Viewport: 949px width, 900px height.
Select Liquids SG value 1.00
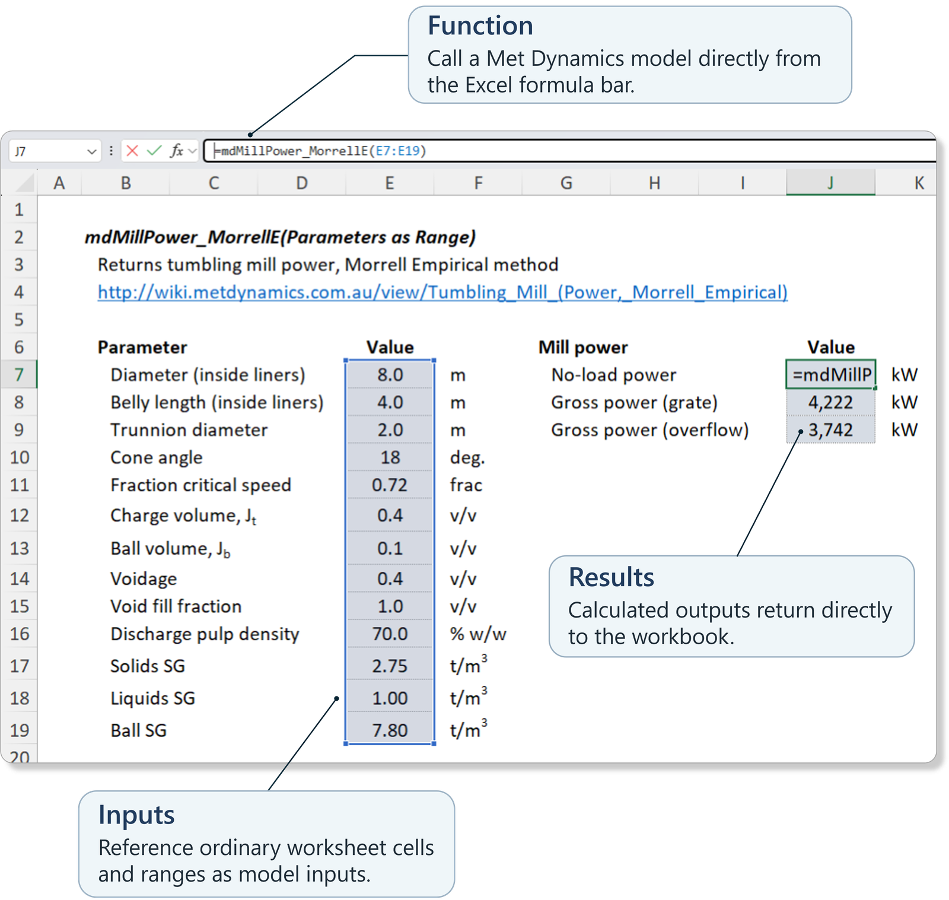click(390, 698)
